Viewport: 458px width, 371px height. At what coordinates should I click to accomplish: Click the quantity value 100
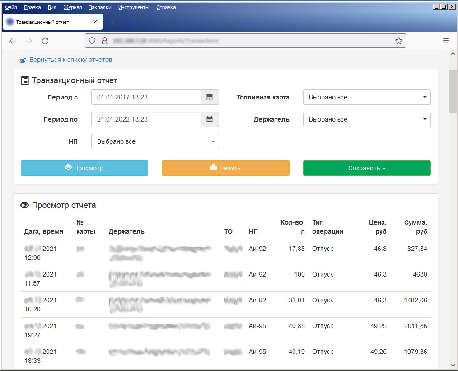[x=299, y=275]
